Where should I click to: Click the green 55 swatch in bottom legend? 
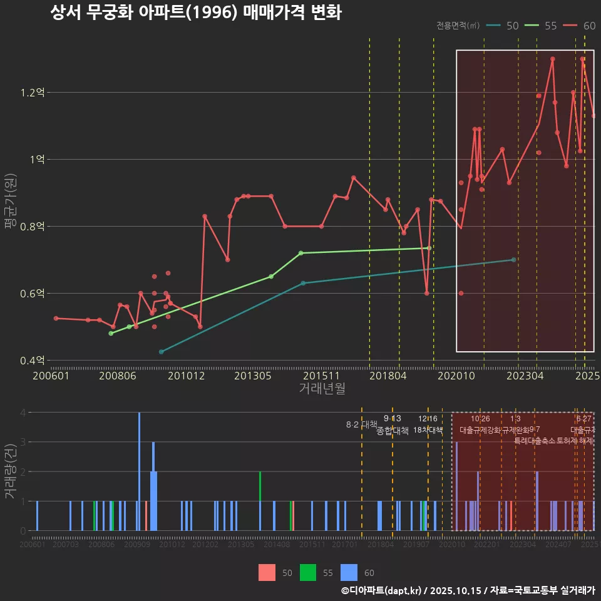[308, 572]
